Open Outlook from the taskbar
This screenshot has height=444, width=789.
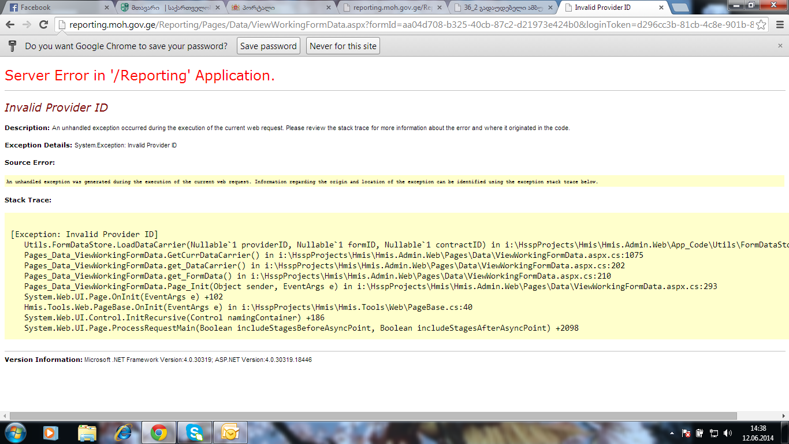pyautogui.click(x=230, y=432)
